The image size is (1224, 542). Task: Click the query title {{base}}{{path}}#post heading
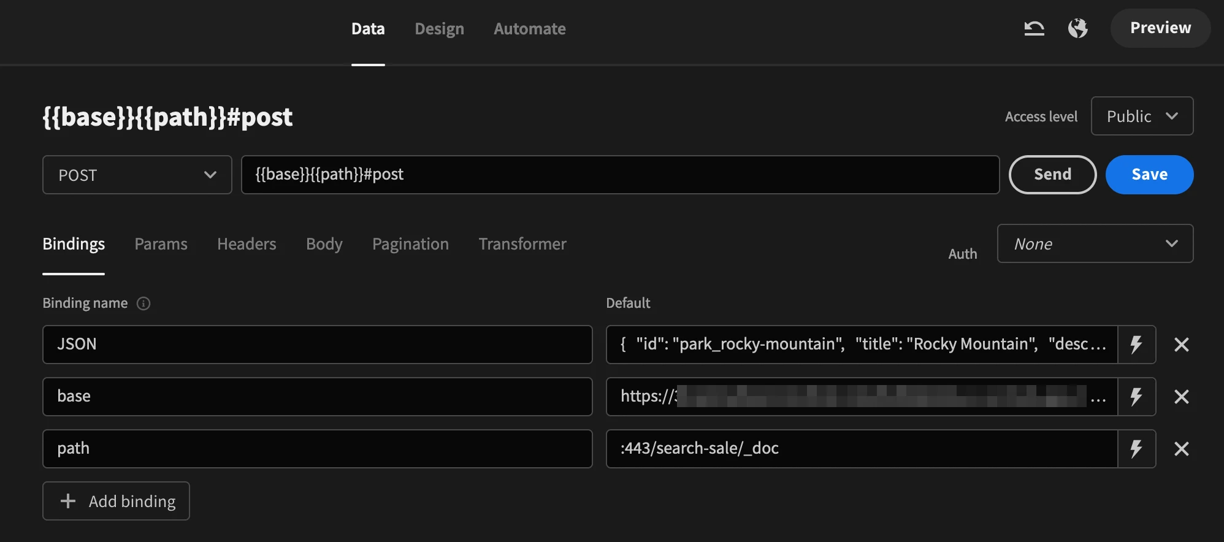(167, 116)
